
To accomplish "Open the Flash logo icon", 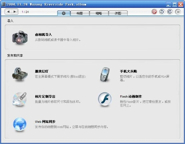I will click(105, 99).
